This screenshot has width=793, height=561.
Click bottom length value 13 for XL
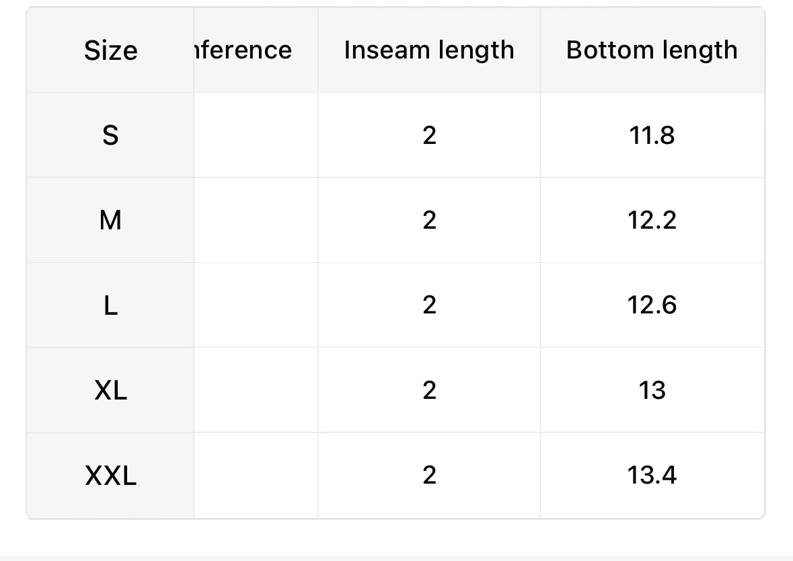[652, 391]
